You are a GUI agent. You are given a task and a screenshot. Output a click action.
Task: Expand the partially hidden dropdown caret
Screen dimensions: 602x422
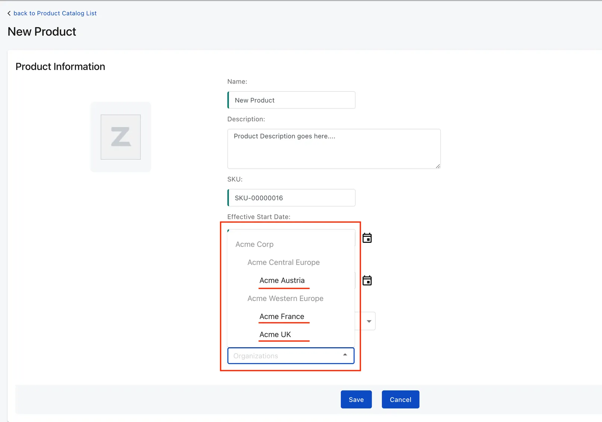(x=369, y=321)
